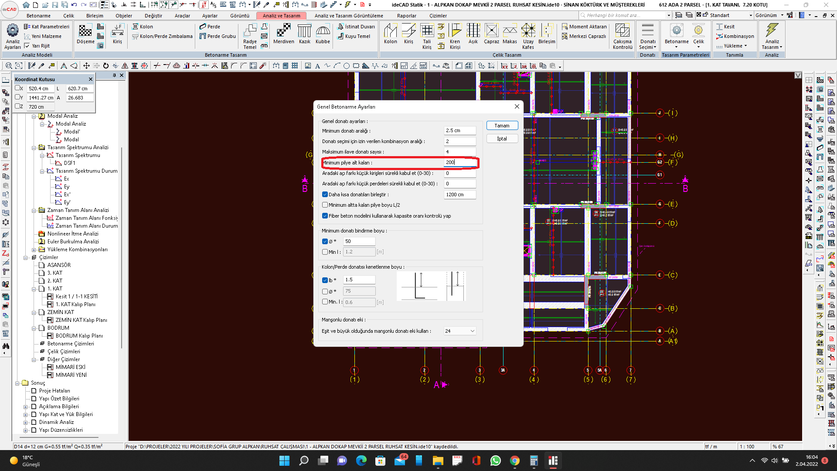837x471 pixels.
Task: Switch to Çizimler ribbon tab
Action: tap(438, 16)
